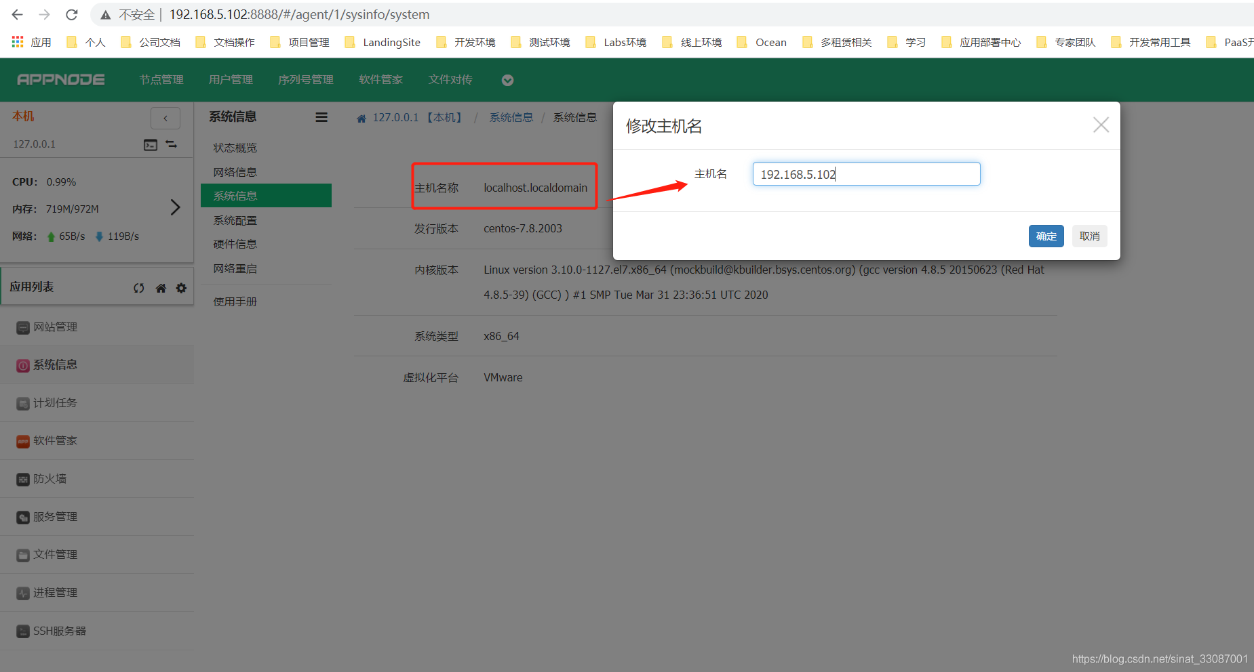Confirm hostname with 确定 button

[x=1046, y=236]
